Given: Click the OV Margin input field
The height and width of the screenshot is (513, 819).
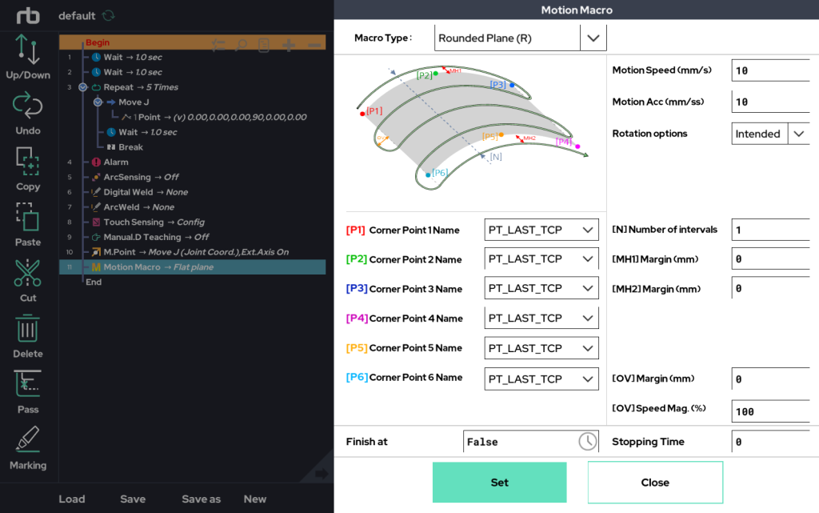Looking at the screenshot, I should point(770,379).
